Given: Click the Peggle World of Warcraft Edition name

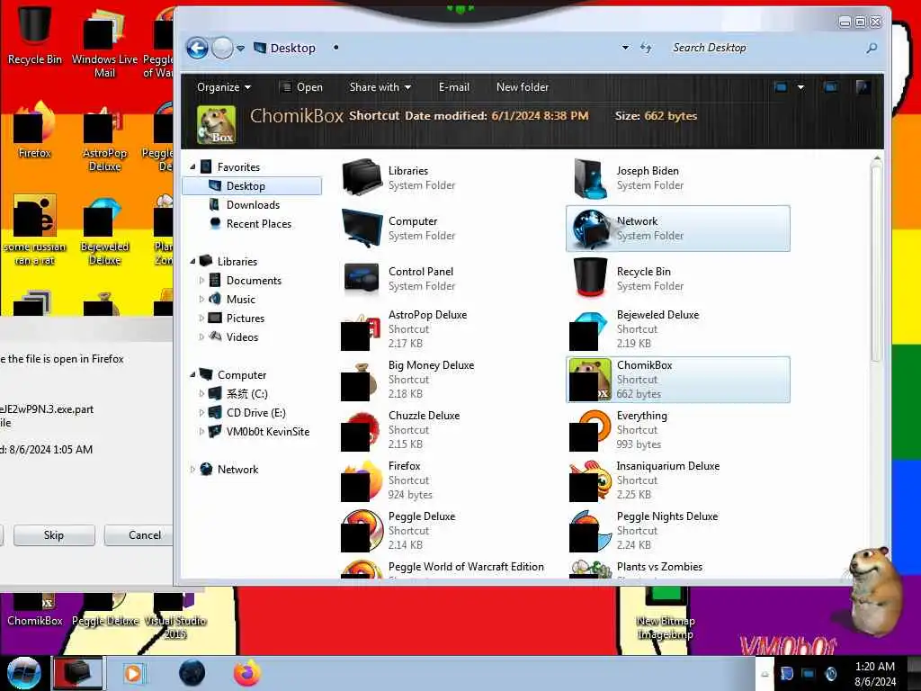Looking at the screenshot, I should coord(466,567).
